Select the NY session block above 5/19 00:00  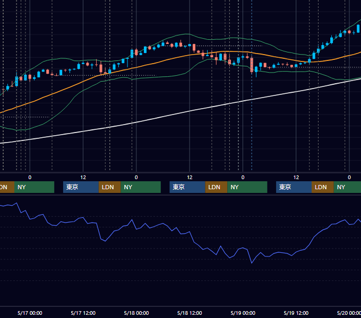click(247, 187)
